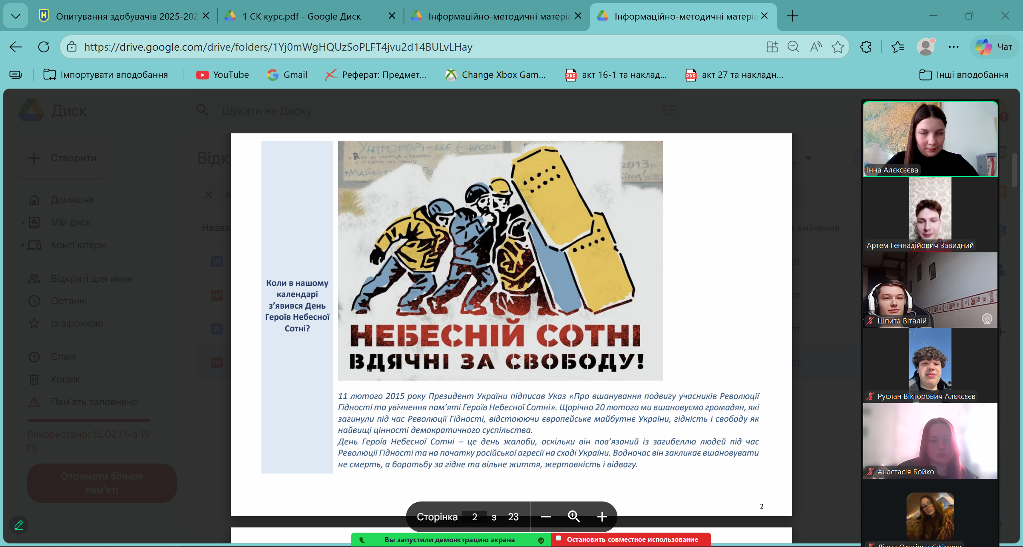This screenshot has width=1023, height=547.
Task: Open browser extensions puzzle icon
Action: pos(866,47)
